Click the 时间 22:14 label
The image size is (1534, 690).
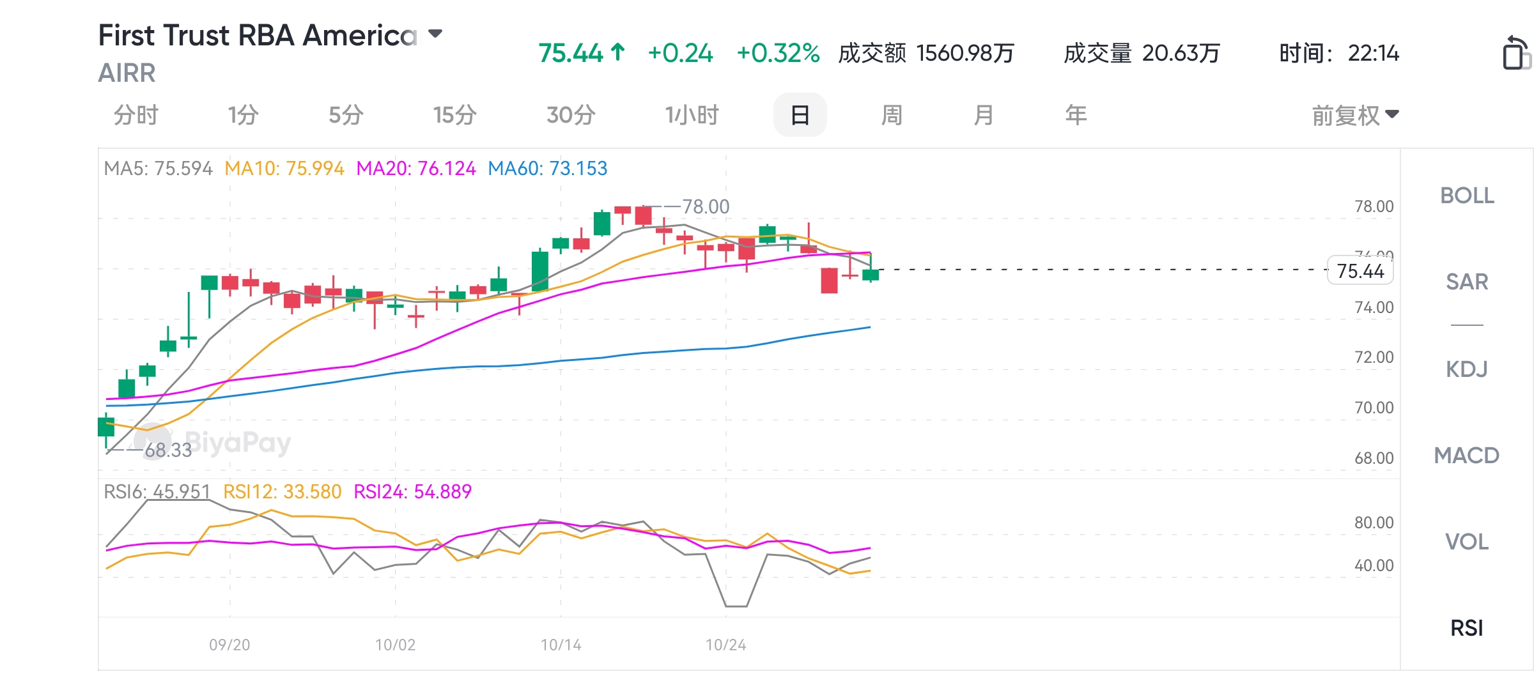pos(1339,53)
